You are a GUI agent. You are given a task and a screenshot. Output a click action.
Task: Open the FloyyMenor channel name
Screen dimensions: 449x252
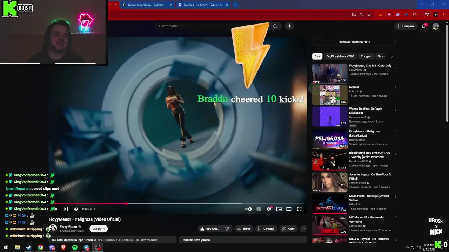click(68, 226)
